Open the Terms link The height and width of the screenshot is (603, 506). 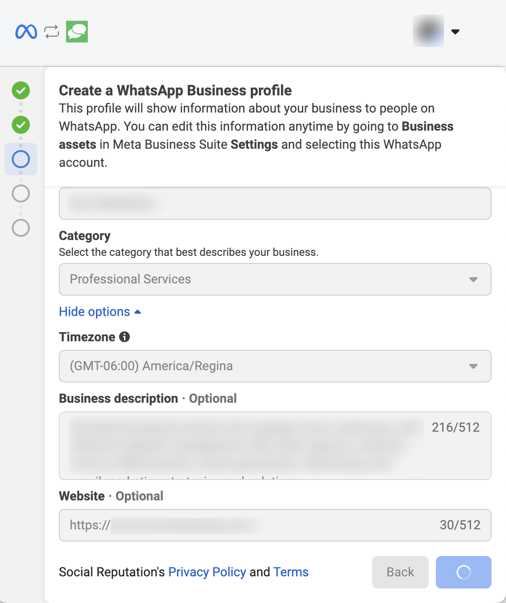[x=291, y=572]
